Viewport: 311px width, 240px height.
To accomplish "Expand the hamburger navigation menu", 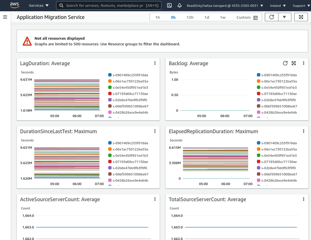I will tap(5, 17).
